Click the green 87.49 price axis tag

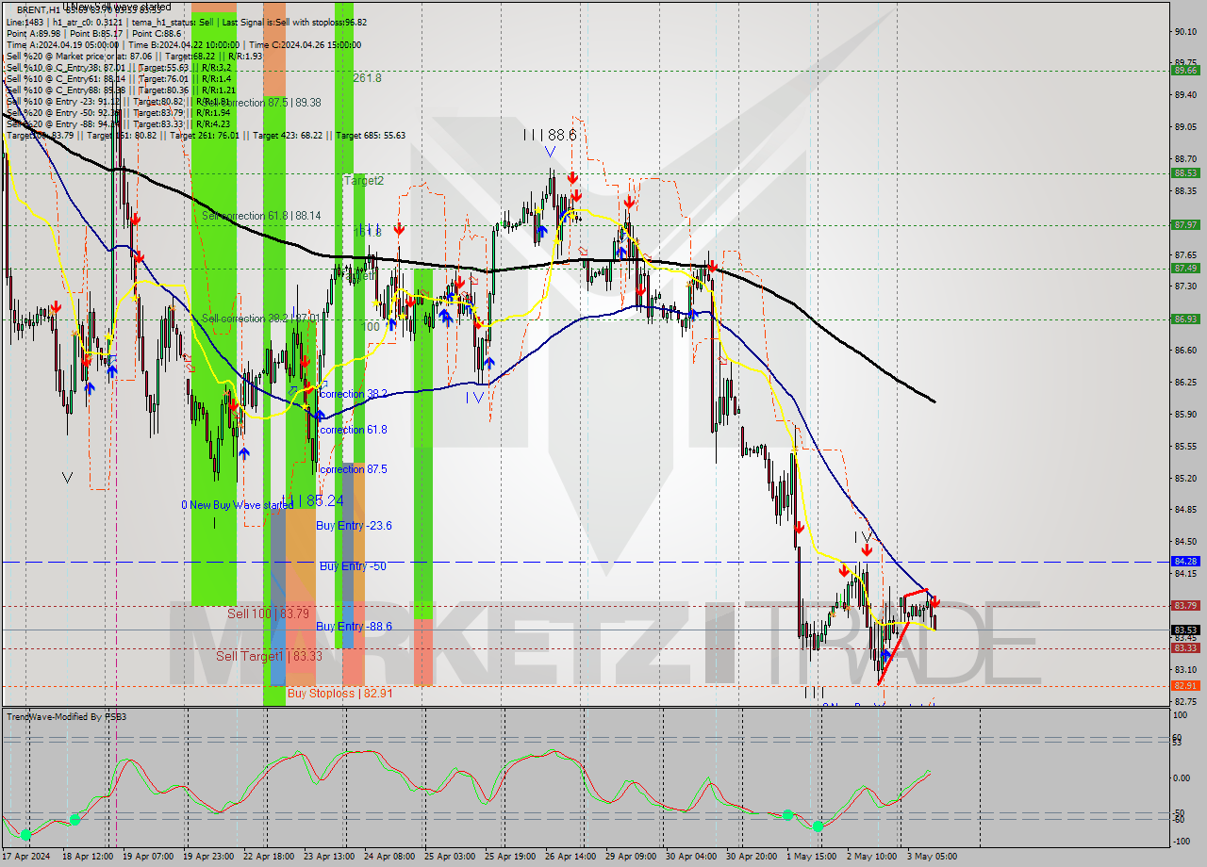click(x=1185, y=269)
